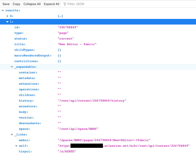The image size is (196, 156).
Task: Select the version key
Action: pos(26,118)
